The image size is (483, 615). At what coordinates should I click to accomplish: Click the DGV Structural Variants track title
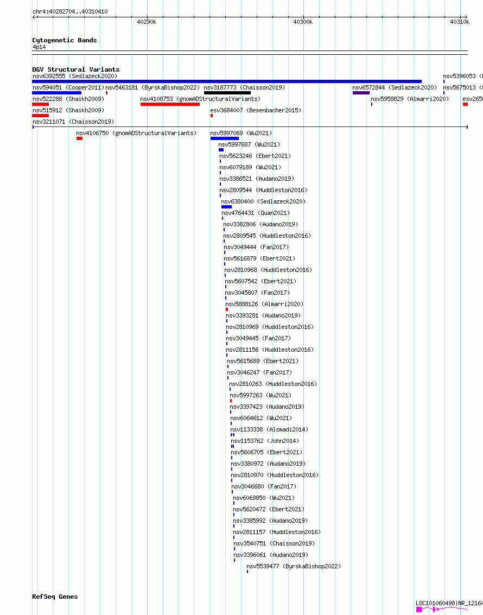[76, 69]
